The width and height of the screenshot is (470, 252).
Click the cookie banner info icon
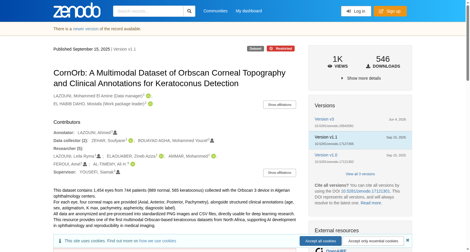[60, 241]
